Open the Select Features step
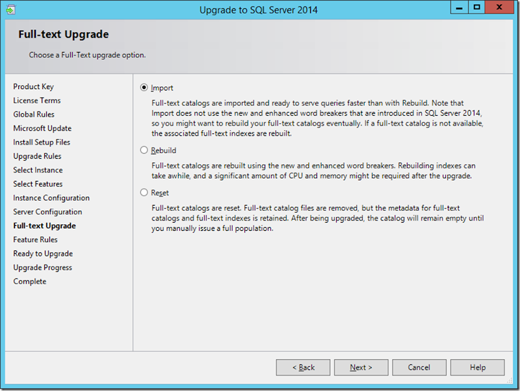 click(x=38, y=184)
